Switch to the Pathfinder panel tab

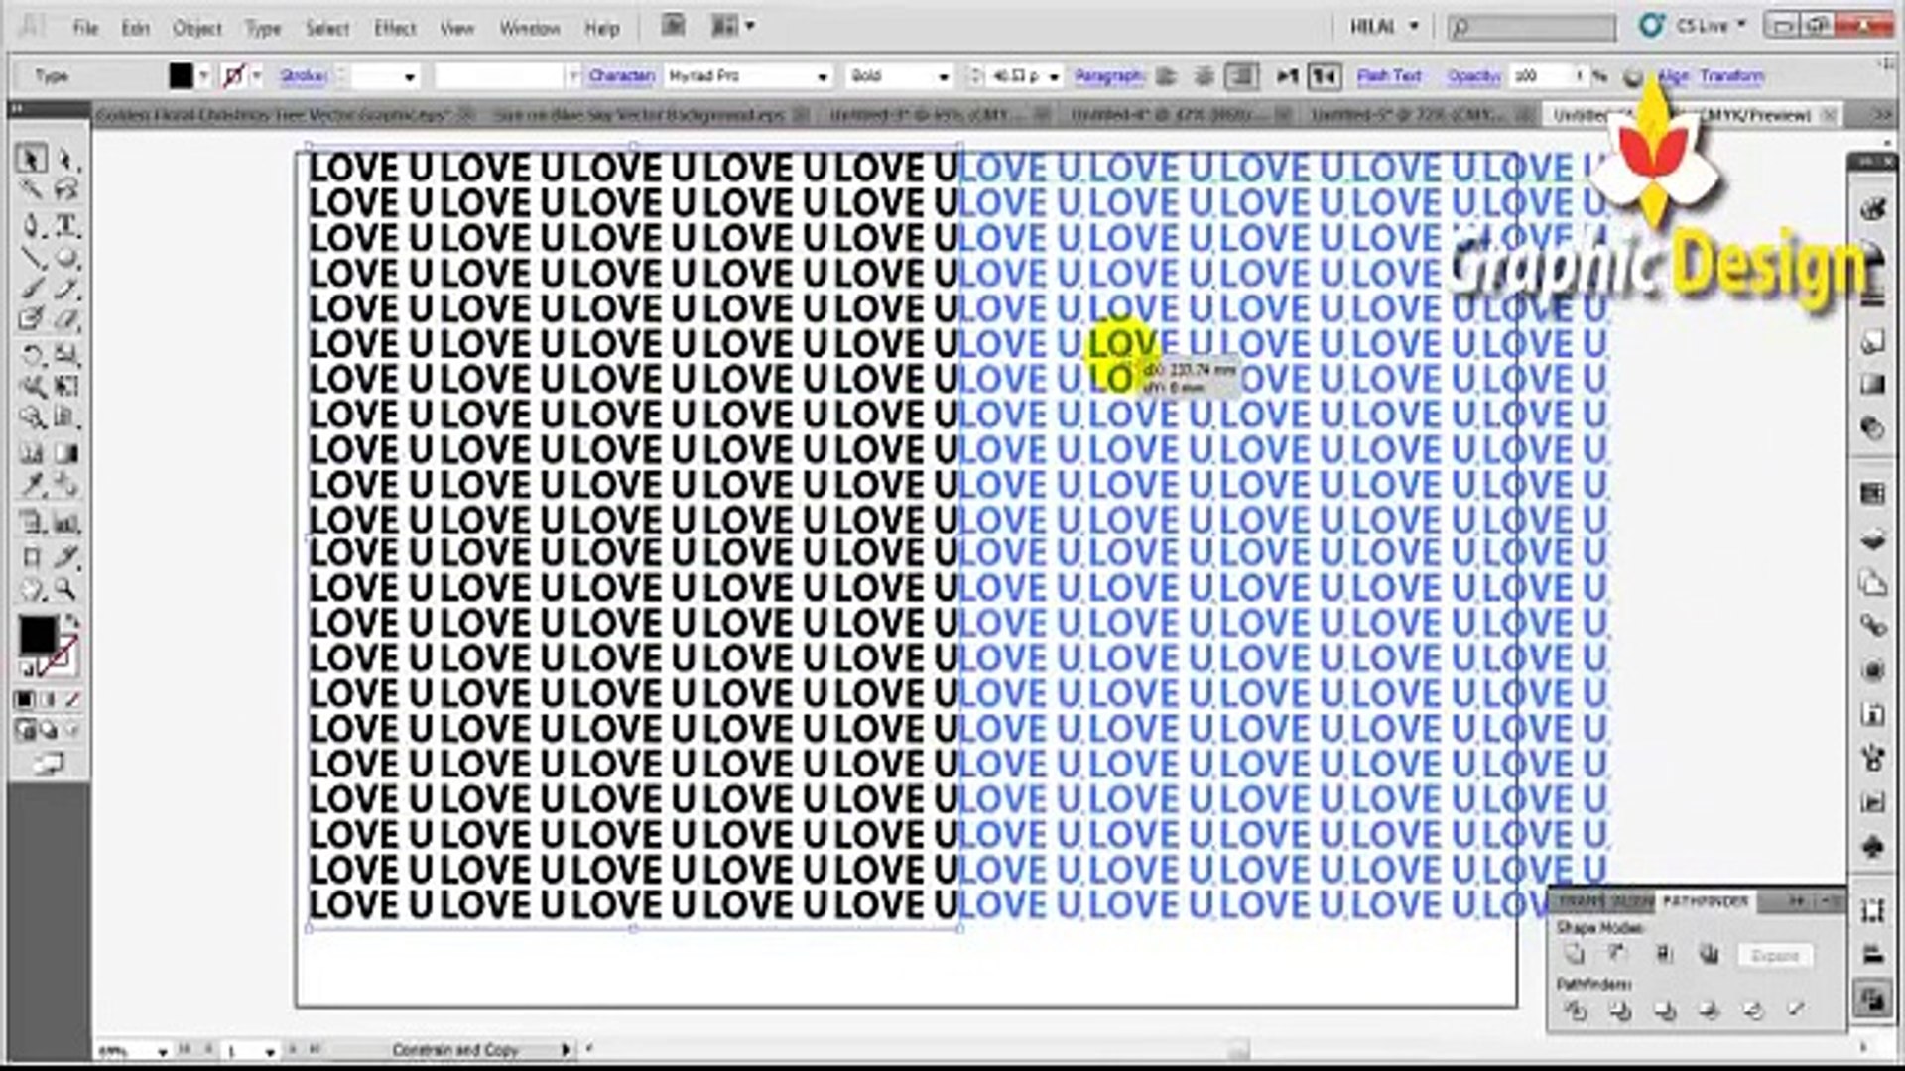point(1705,900)
